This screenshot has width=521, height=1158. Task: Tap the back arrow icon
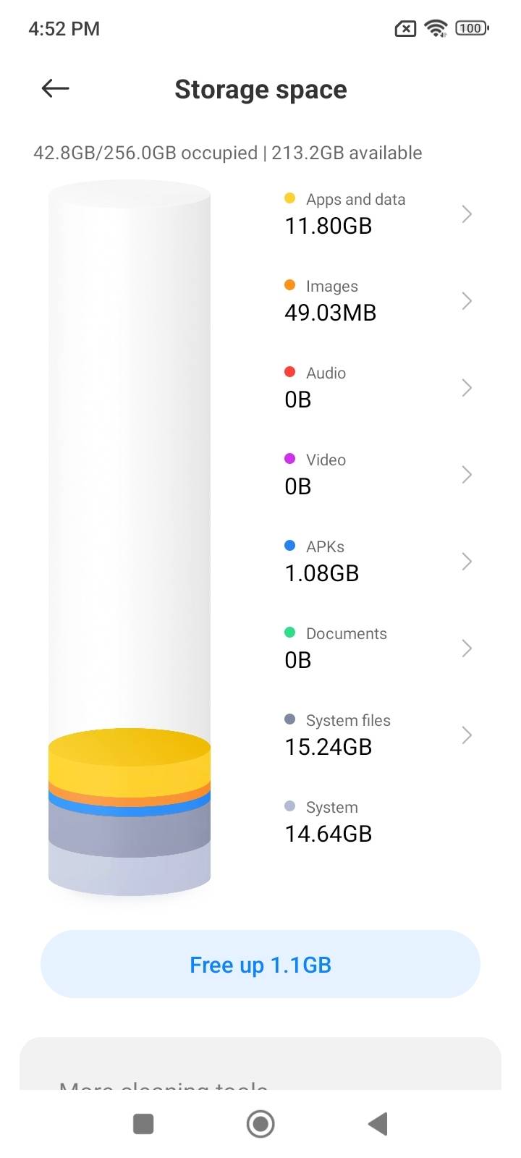55,88
